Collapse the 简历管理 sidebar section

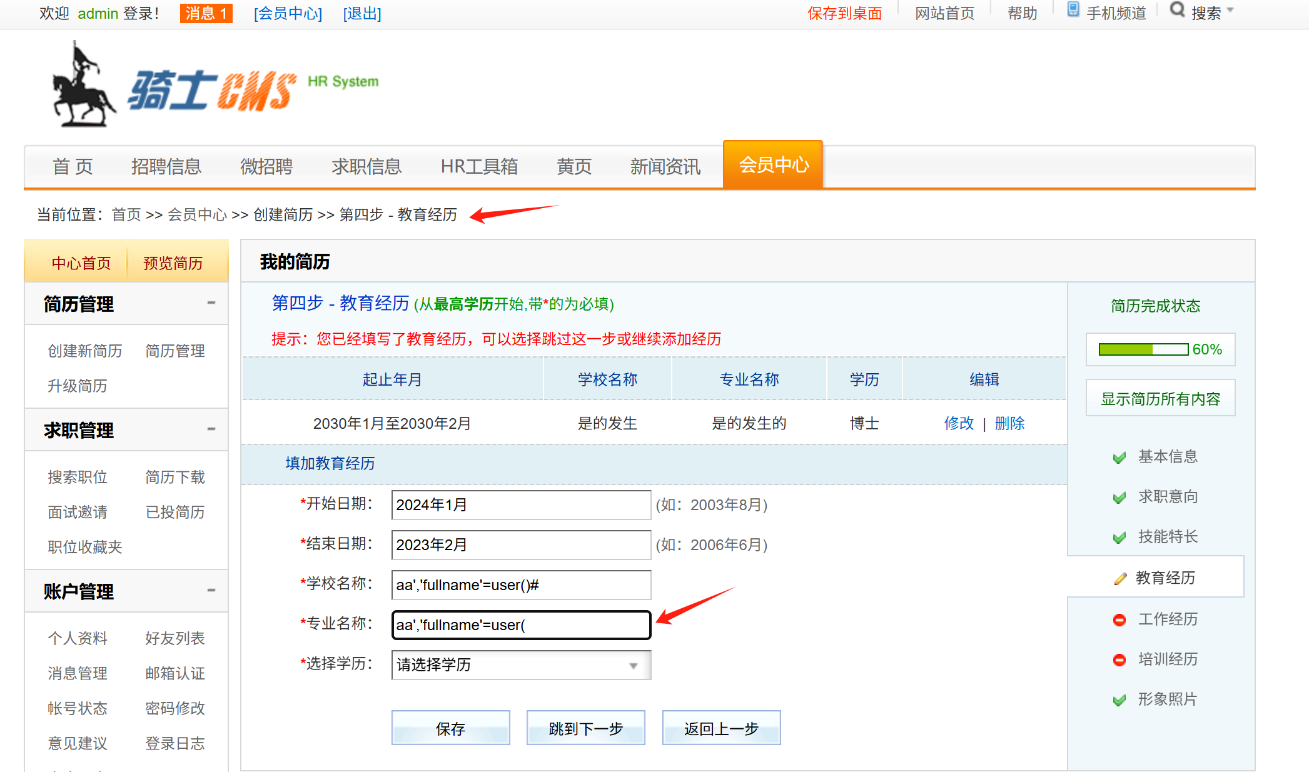[211, 303]
